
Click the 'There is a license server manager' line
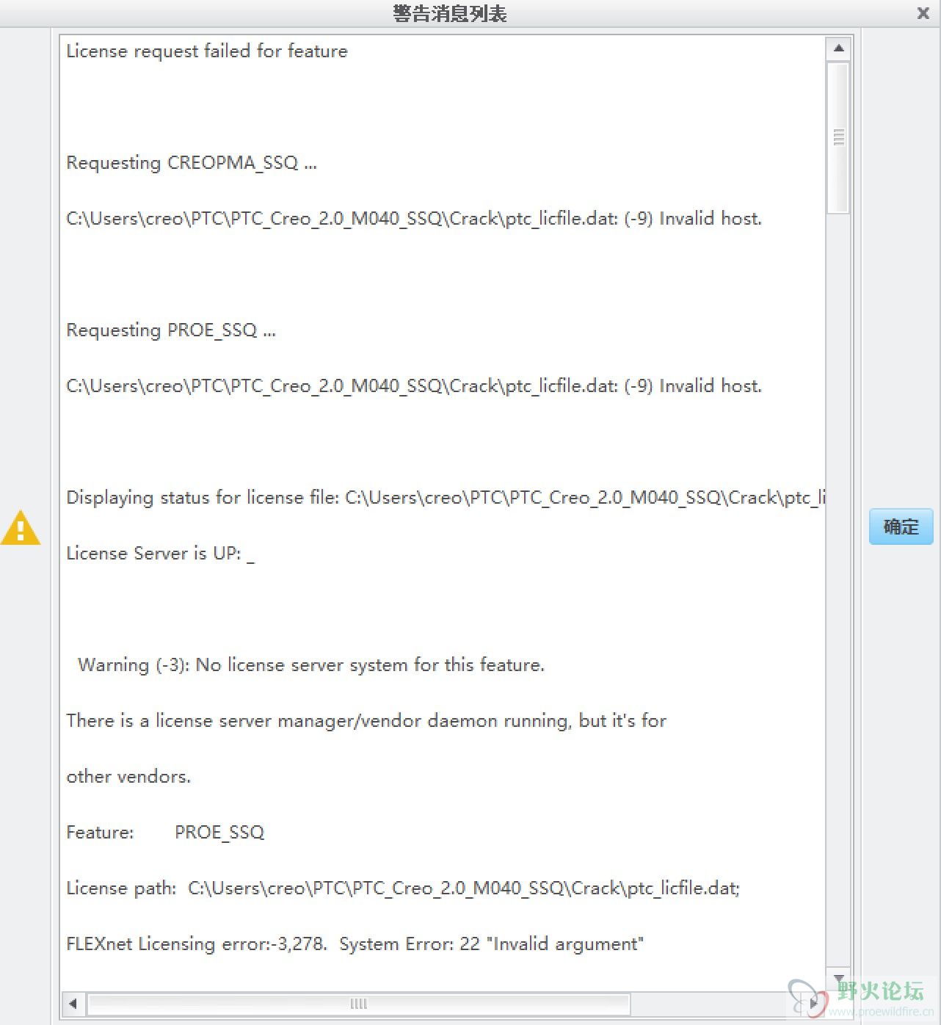click(366, 720)
